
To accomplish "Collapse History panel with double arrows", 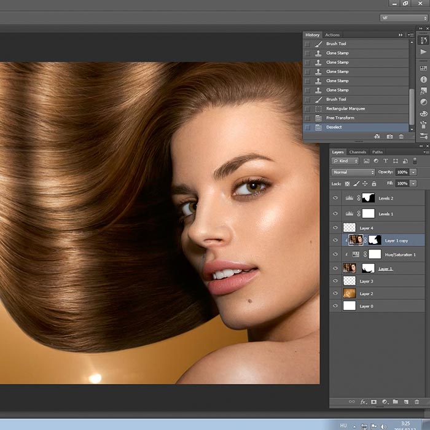I will pos(401,35).
